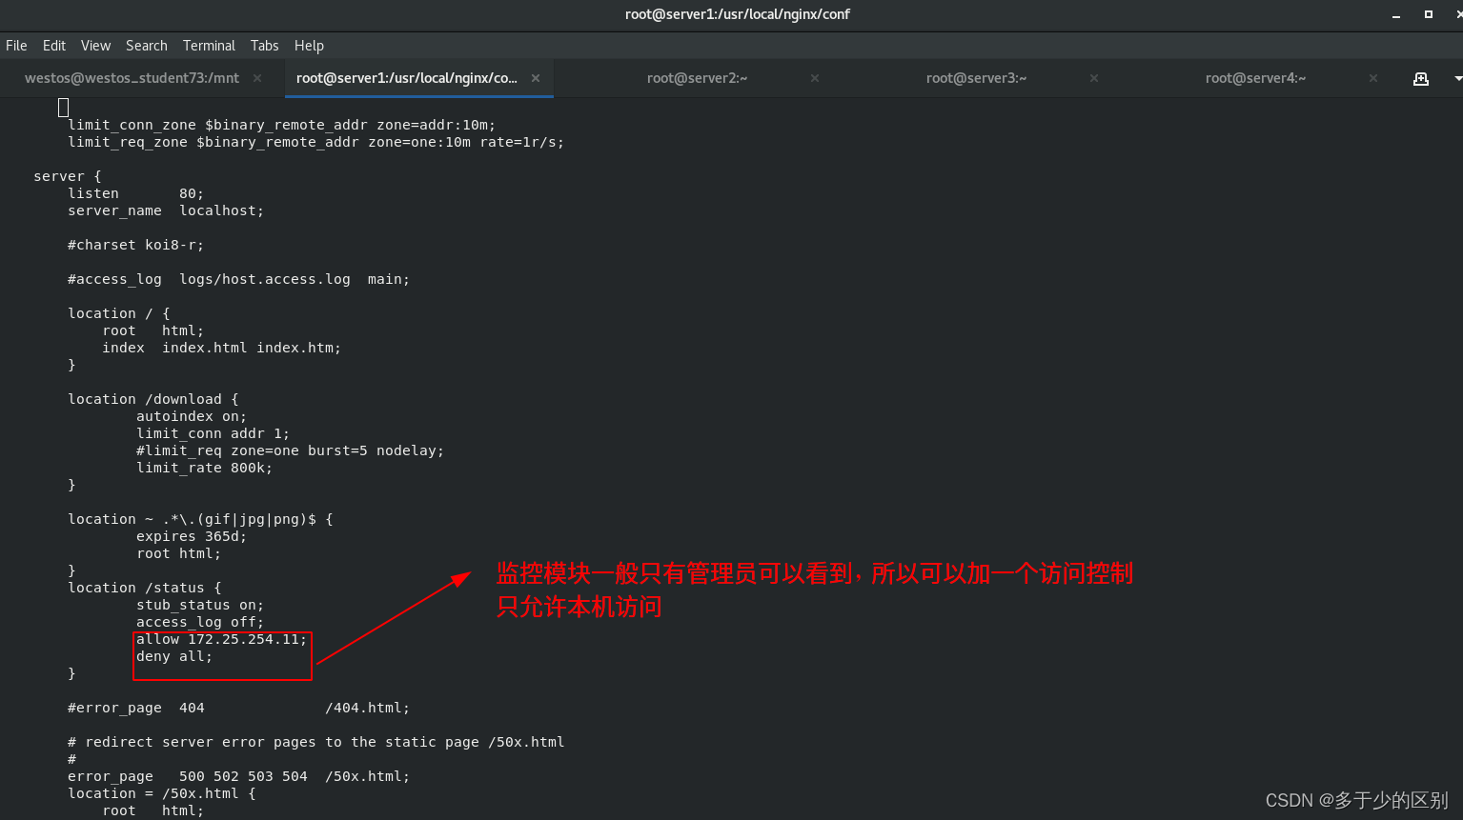1463x820 pixels.
Task: Close the root@server4 tab
Action: [x=1373, y=78]
